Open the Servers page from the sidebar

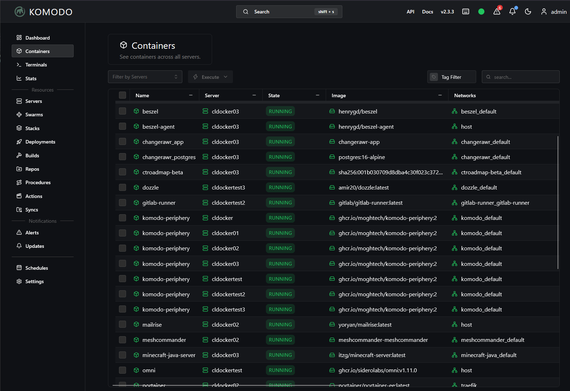[42, 101]
